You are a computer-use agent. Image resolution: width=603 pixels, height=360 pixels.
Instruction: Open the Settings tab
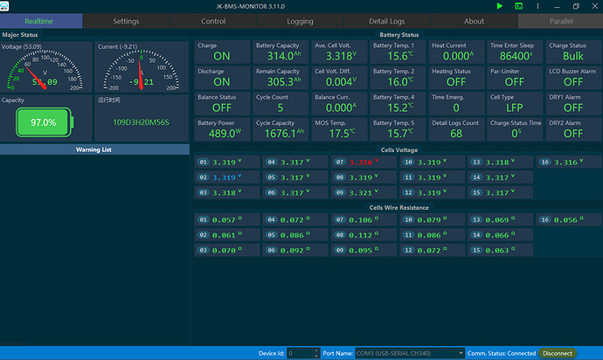(126, 21)
